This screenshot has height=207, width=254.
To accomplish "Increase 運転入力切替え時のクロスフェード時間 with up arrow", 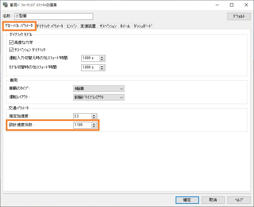I will click(102, 57).
